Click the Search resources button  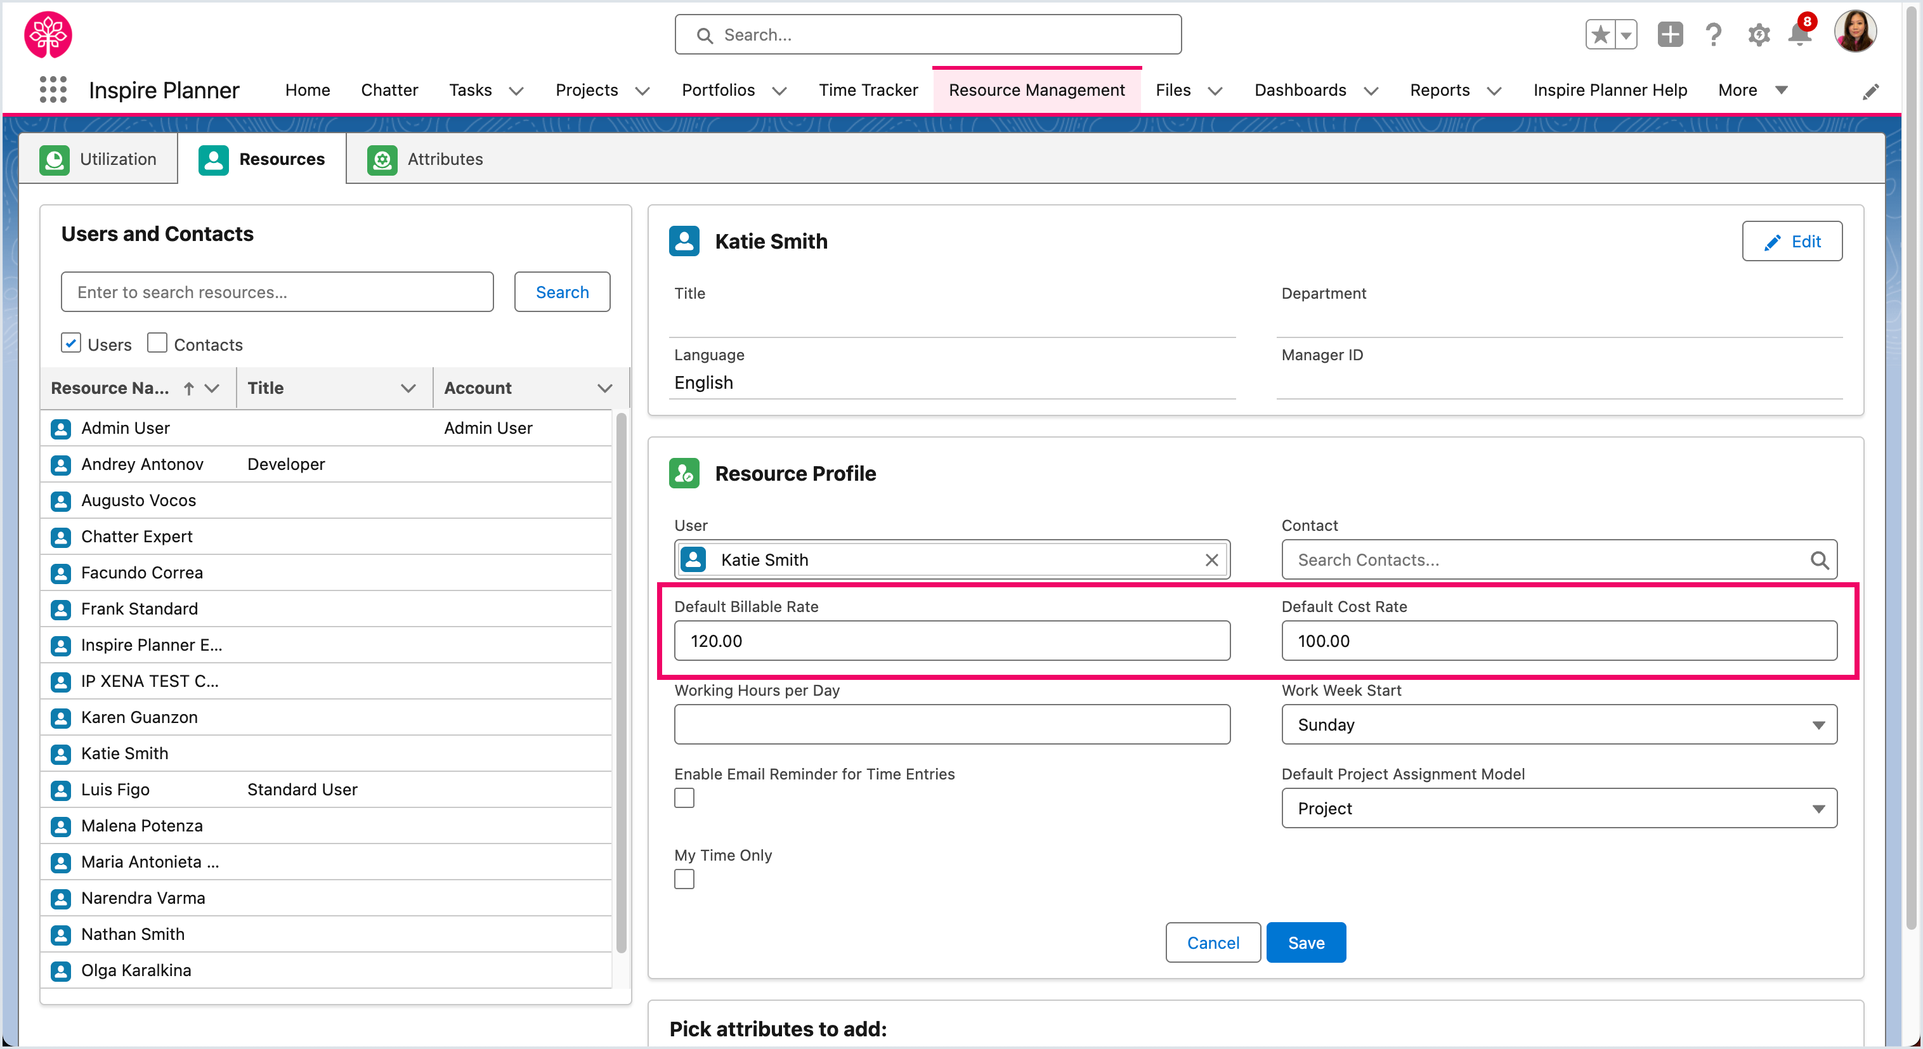click(562, 292)
